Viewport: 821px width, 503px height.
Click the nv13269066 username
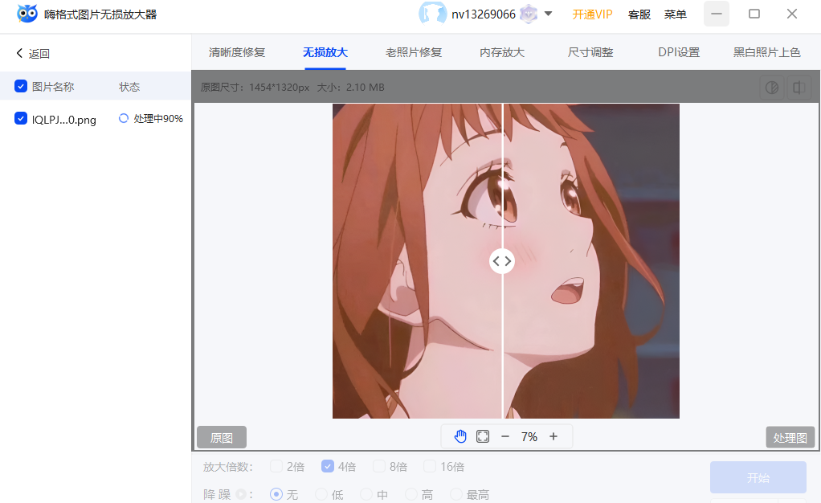click(484, 14)
